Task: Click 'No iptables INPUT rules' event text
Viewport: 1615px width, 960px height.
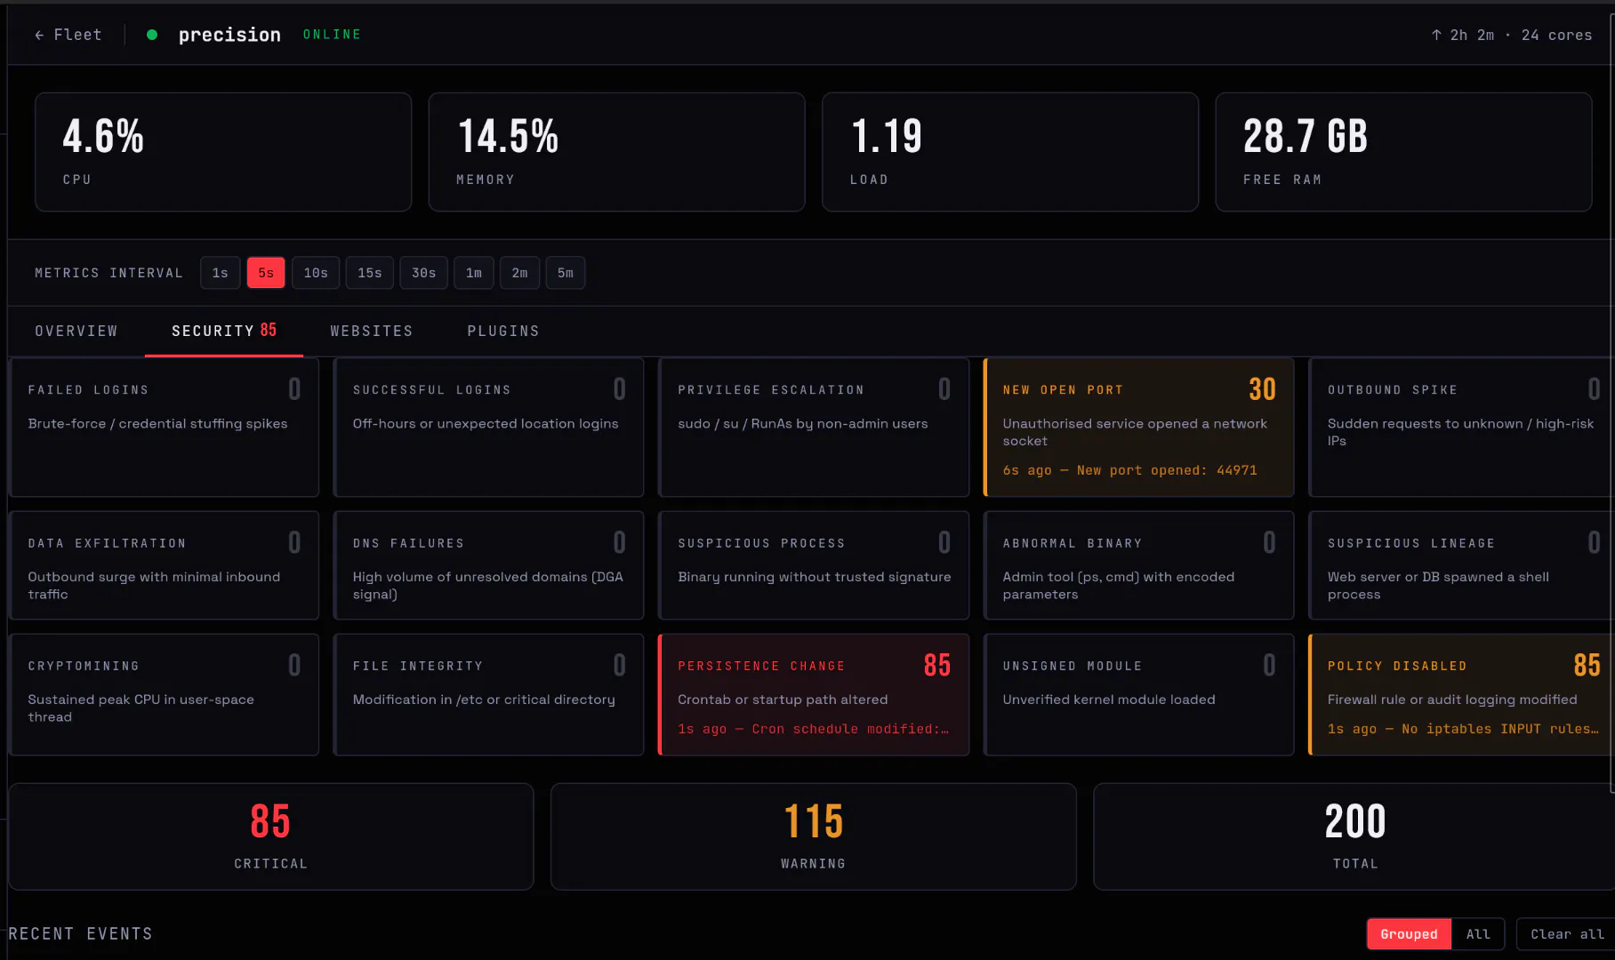Action: pos(1500,729)
